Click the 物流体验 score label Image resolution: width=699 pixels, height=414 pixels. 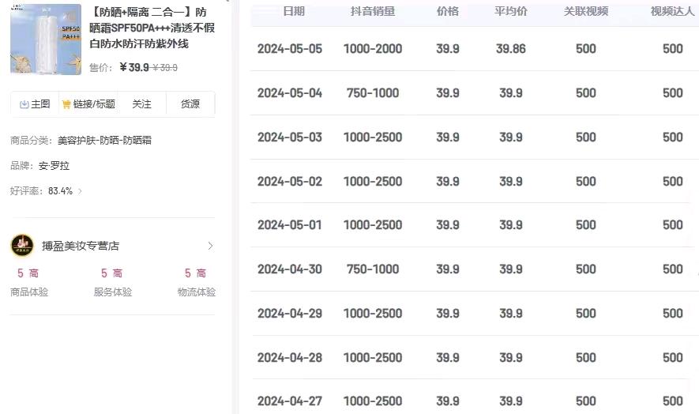click(197, 292)
